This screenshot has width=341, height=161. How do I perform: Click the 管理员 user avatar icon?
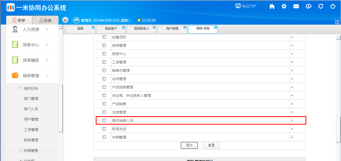click(x=76, y=20)
